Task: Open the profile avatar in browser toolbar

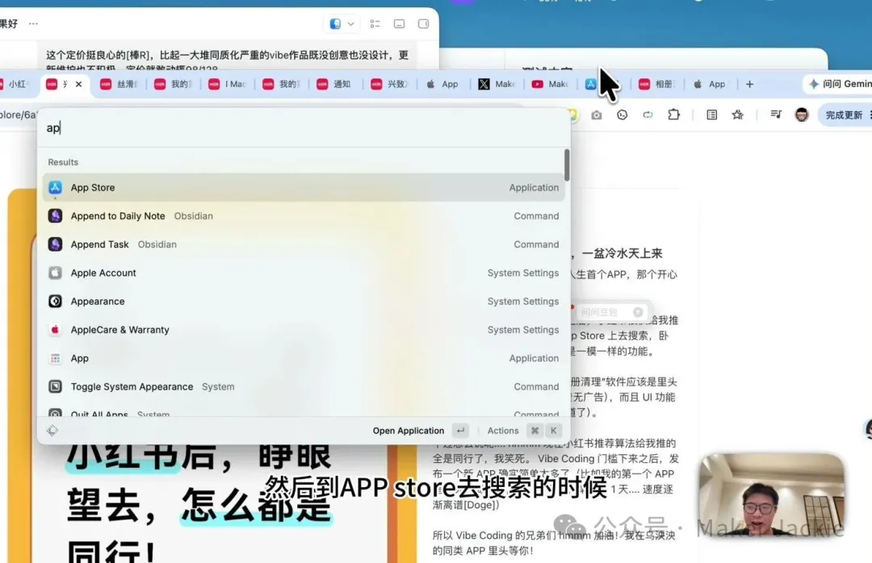Action: point(802,115)
